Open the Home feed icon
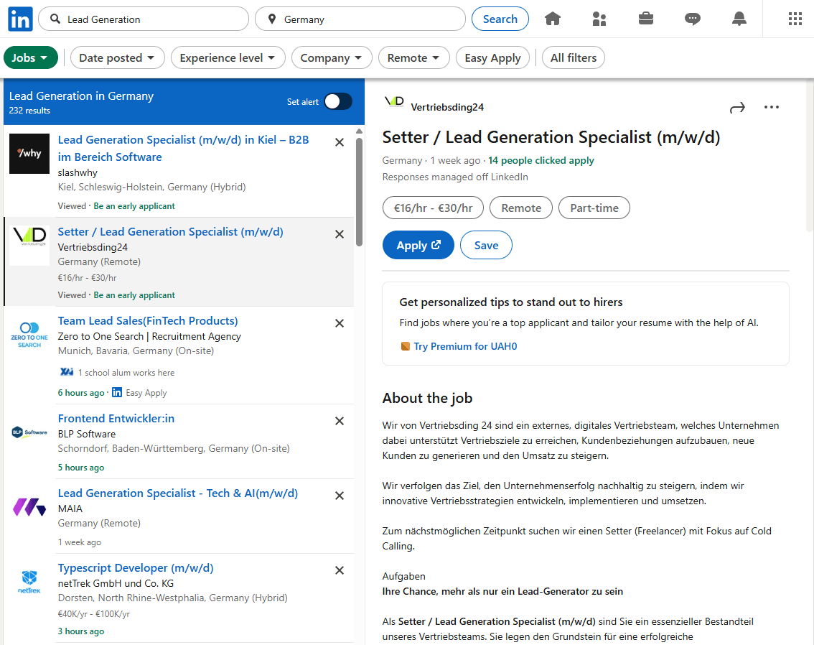 (553, 19)
